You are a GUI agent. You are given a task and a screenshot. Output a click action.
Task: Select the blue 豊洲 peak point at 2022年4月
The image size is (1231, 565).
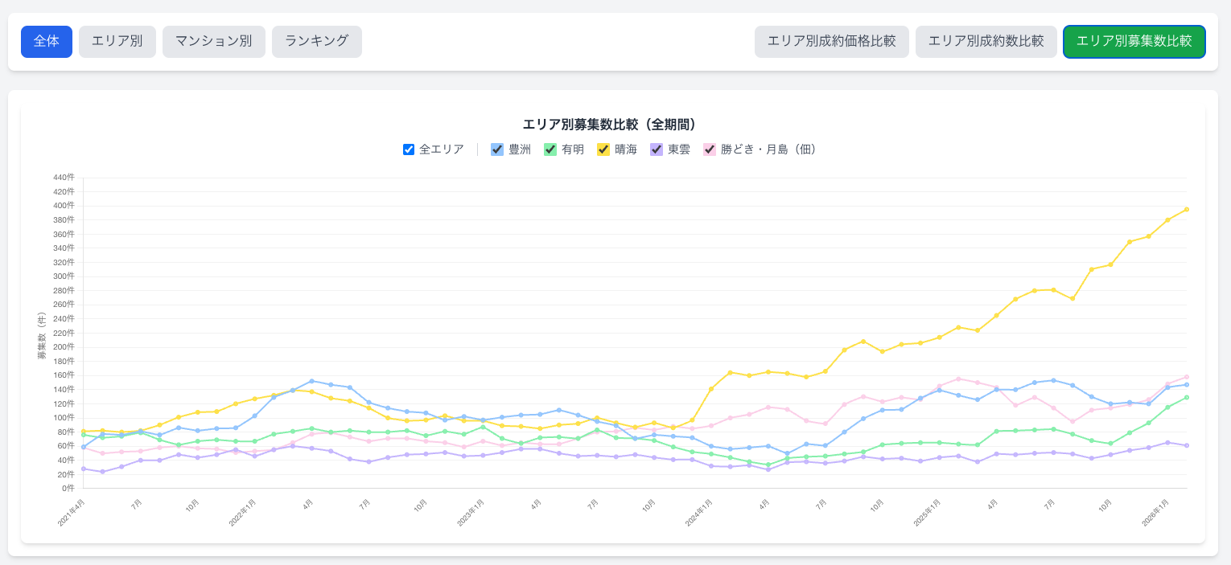click(x=311, y=381)
